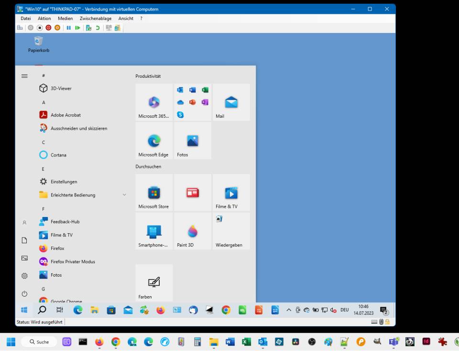The height and width of the screenshot is (351, 459).
Task: Open the Aktion menu
Action: 44,19
